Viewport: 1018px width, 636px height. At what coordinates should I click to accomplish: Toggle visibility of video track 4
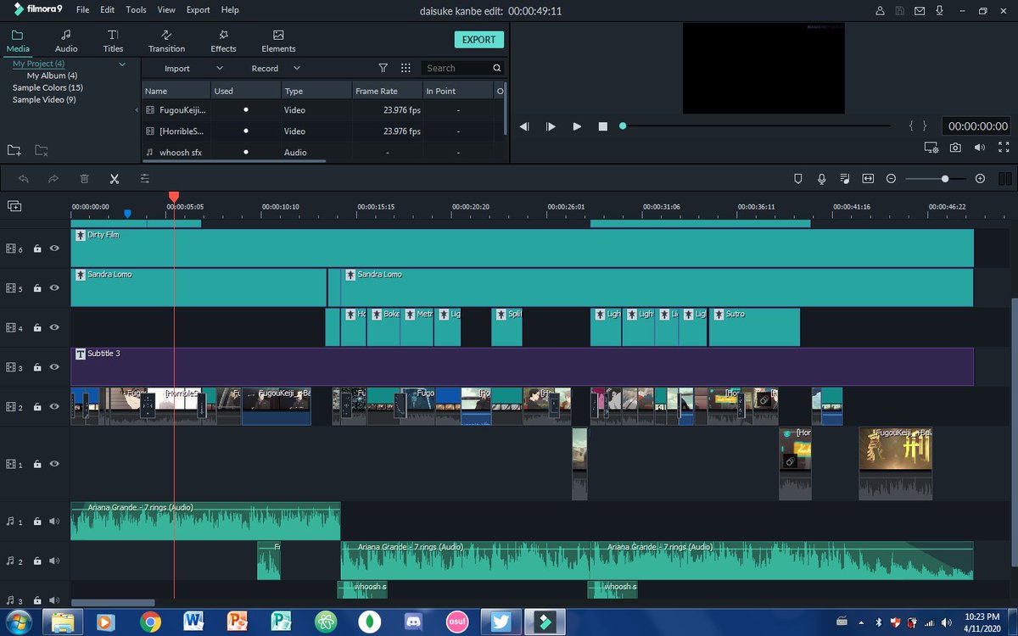click(54, 327)
